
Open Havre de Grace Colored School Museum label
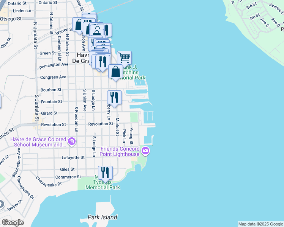click(x=38, y=142)
